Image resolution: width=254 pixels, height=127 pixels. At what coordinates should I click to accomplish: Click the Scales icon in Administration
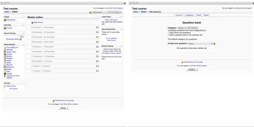pos(5,69)
